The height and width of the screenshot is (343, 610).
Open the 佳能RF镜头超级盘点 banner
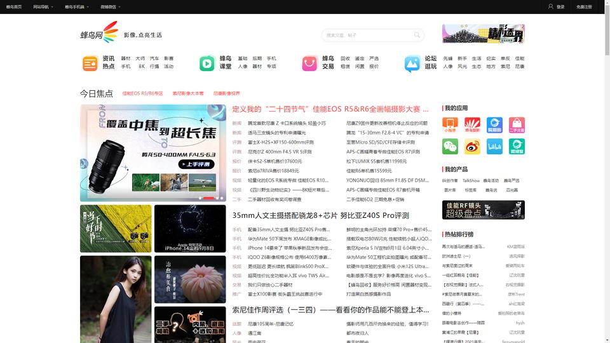483,210
